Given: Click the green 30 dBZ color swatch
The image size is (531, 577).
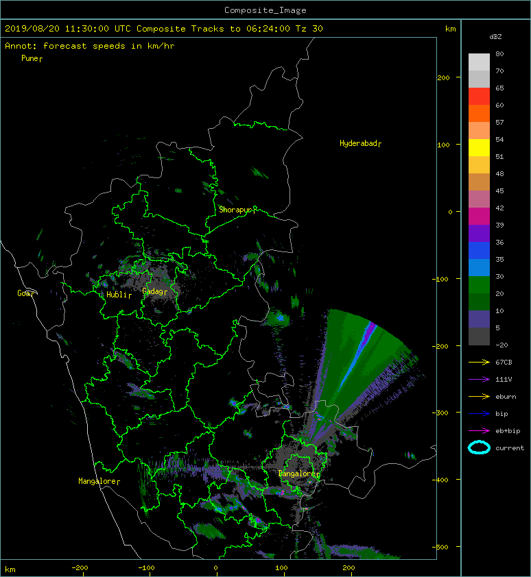Looking at the screenshot, I should point(479,285).
